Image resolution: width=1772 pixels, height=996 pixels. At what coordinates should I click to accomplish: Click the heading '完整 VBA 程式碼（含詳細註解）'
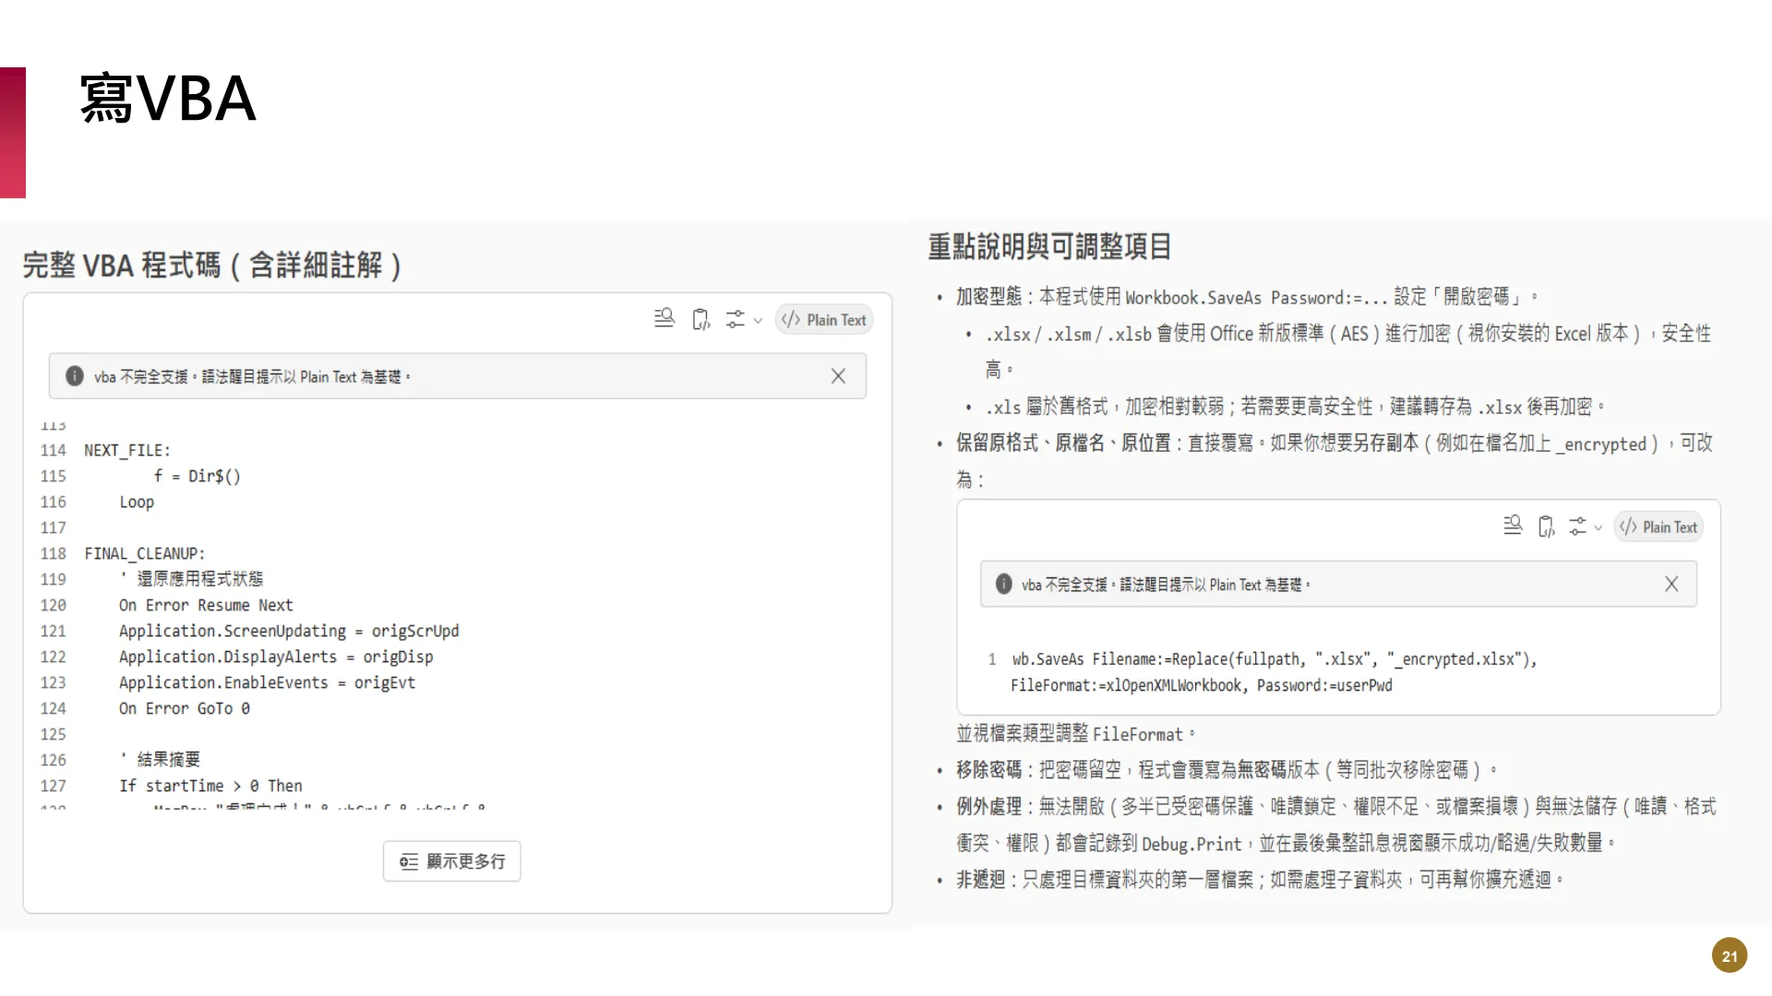(212, 266)
